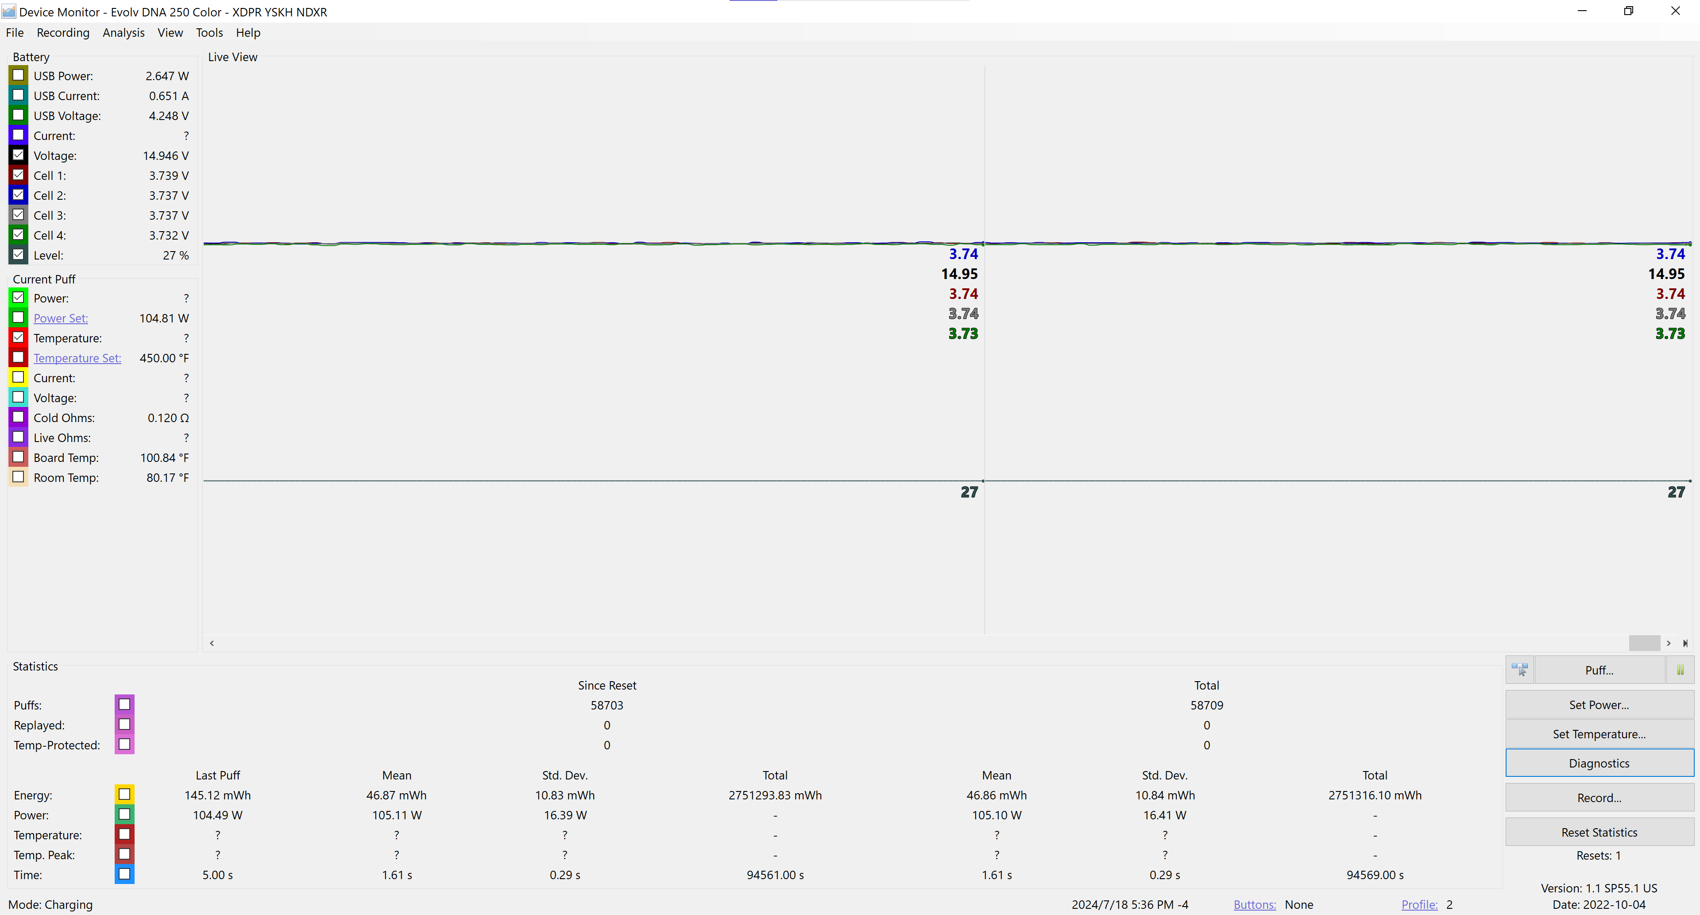This screenshot has width=1700, height=915.
Task: Open the Power Set link
Action: point(61,318)
